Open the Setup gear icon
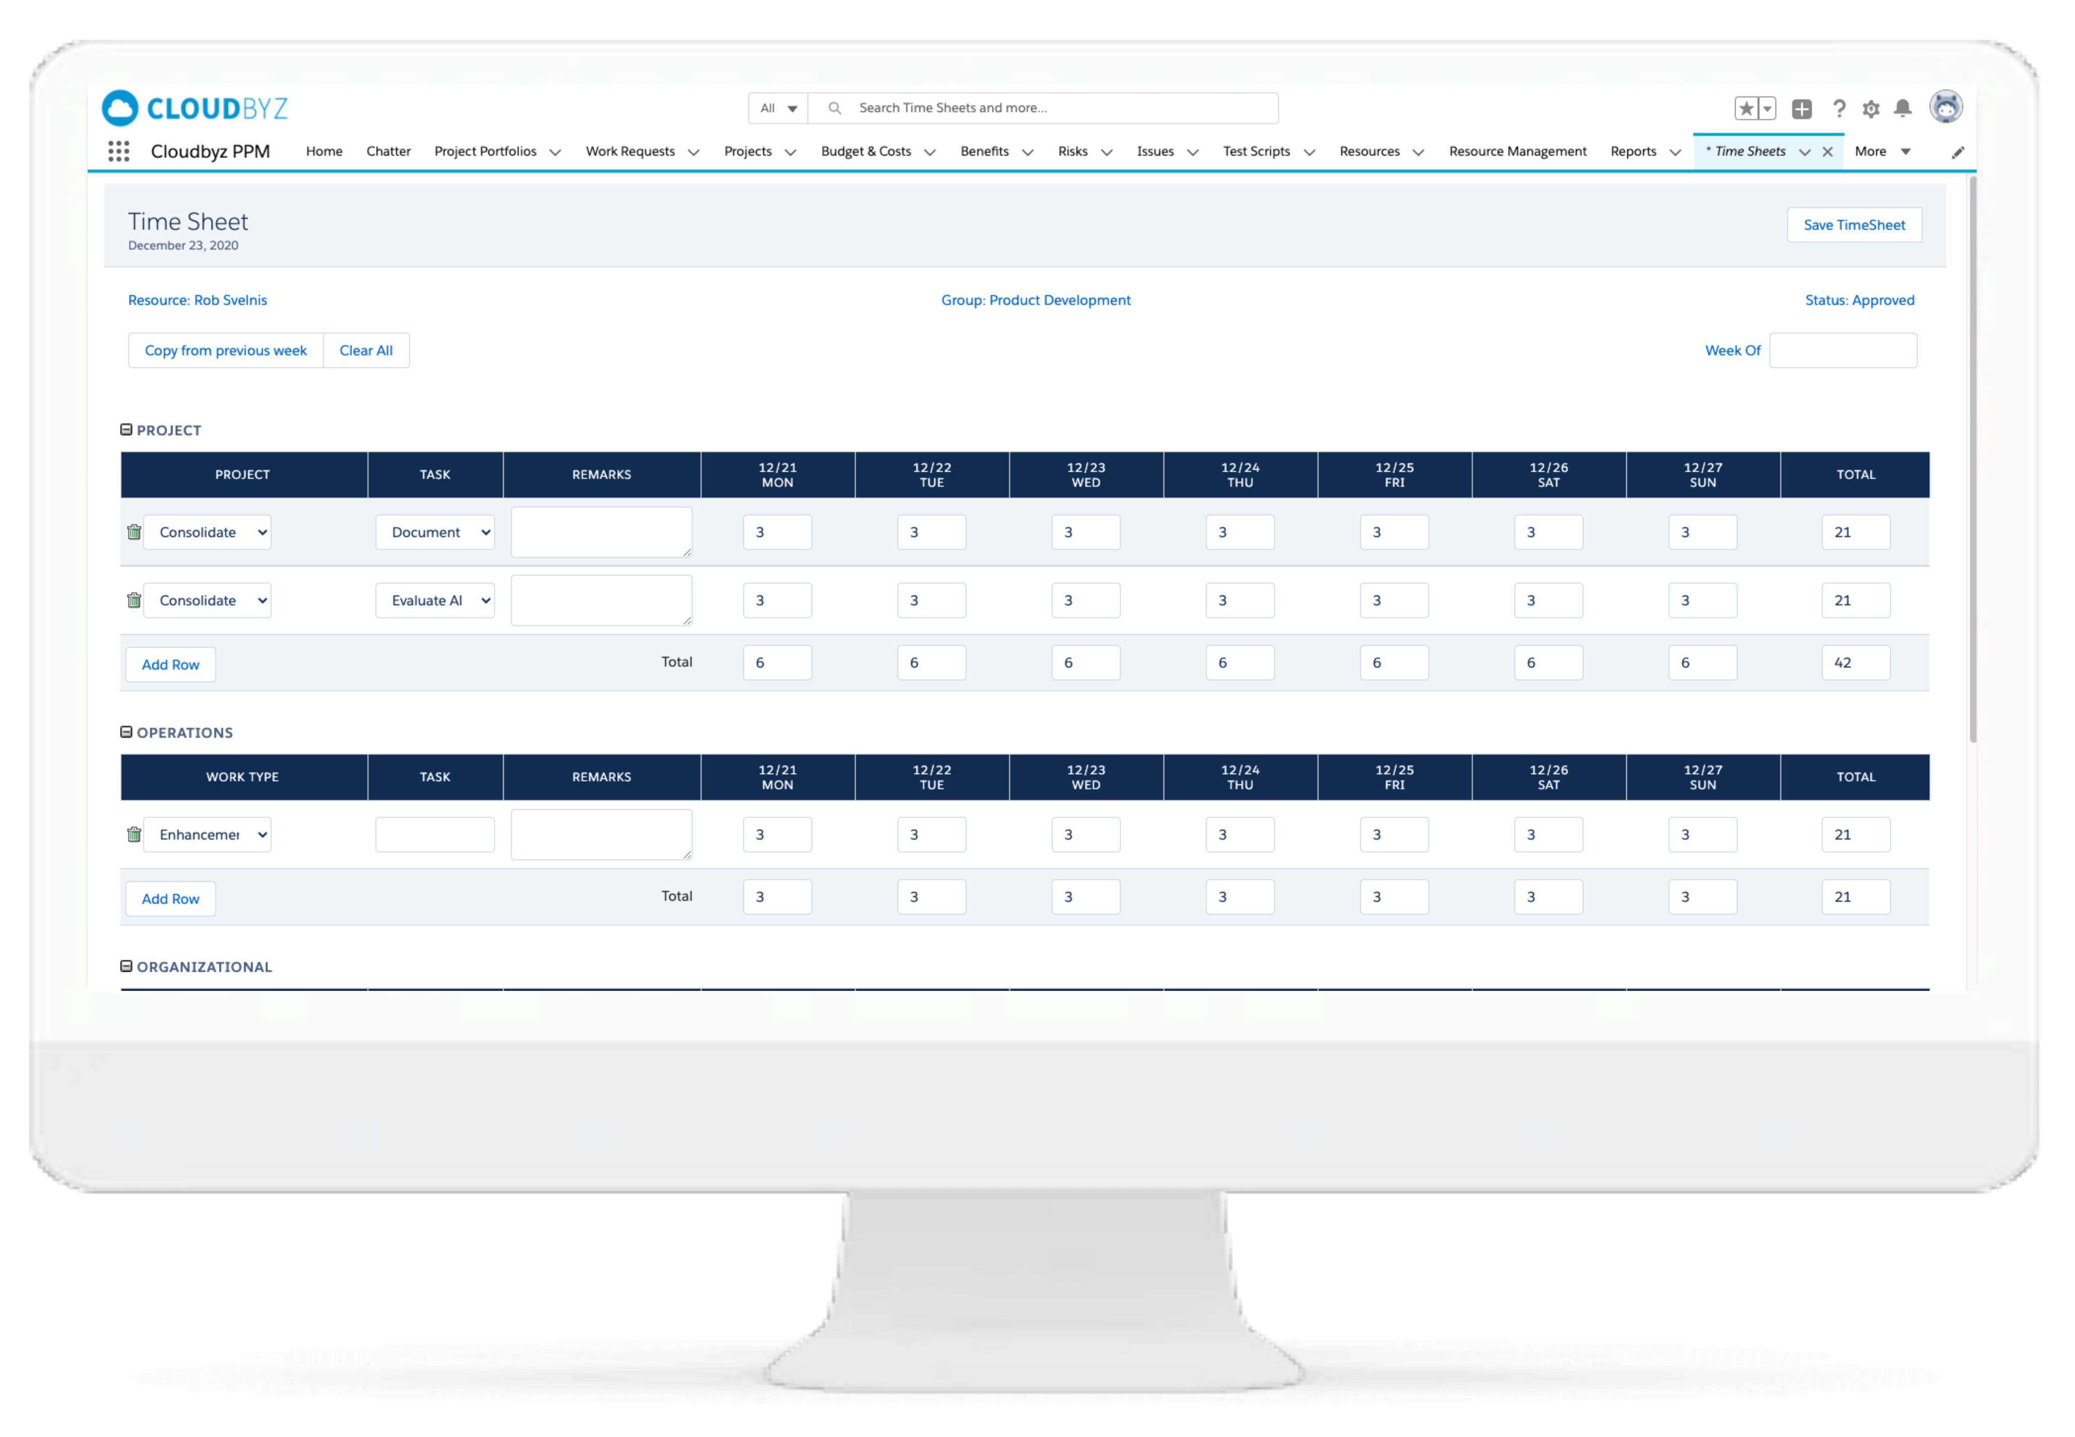2075x1437 pixels. click(1871, 109)
